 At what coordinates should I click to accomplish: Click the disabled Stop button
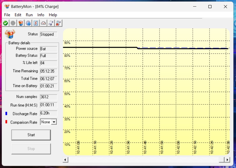pyautogui.click(x=31, y=149)
